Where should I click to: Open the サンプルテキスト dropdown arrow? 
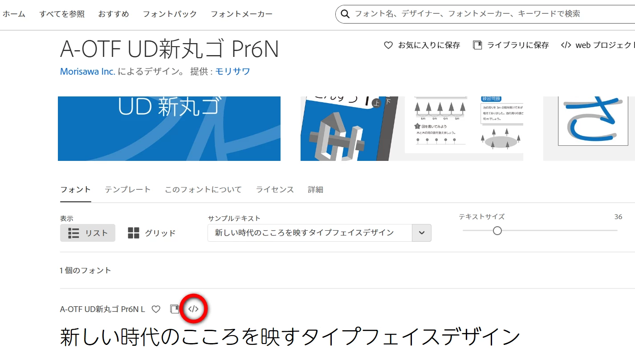pos(422,233)
